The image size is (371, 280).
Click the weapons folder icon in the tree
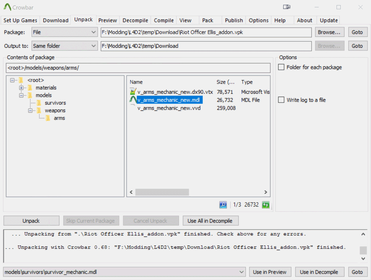(39, 110)
